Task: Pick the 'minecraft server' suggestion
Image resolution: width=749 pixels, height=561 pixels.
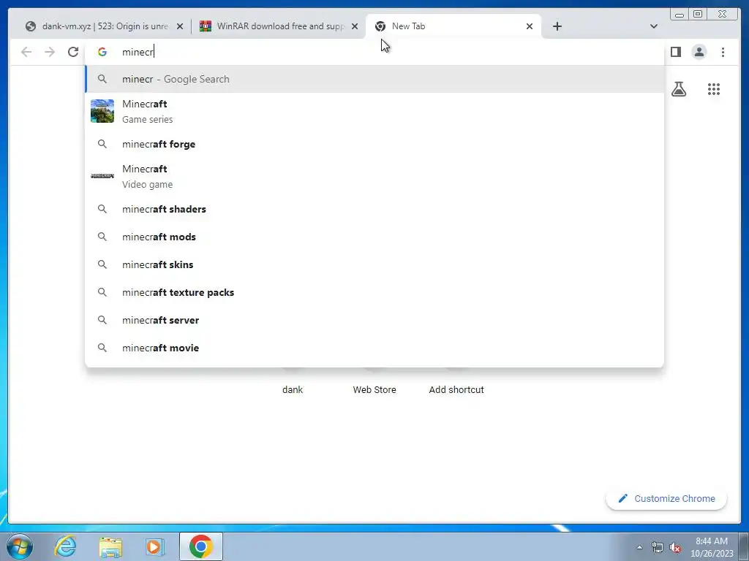Action: click(374, 320)
